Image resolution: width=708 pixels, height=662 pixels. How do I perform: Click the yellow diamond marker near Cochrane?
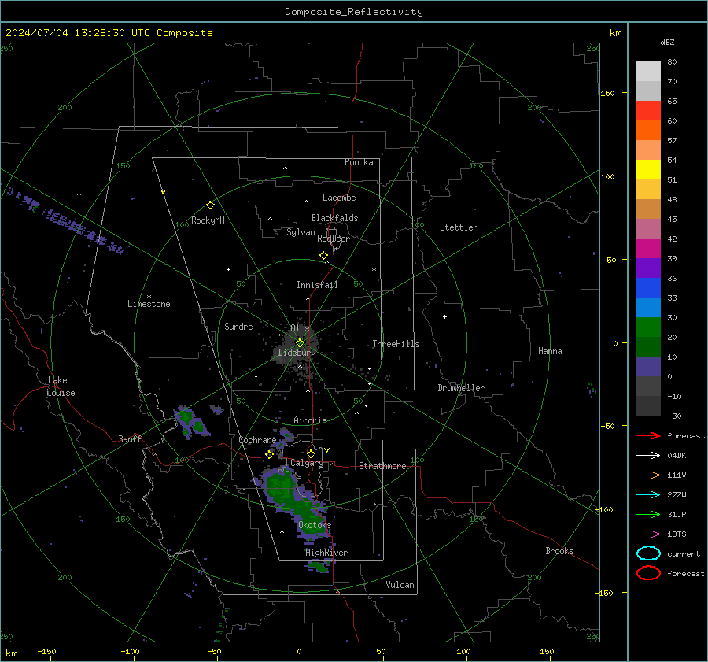pyautogui.click(x=270, y=454)
